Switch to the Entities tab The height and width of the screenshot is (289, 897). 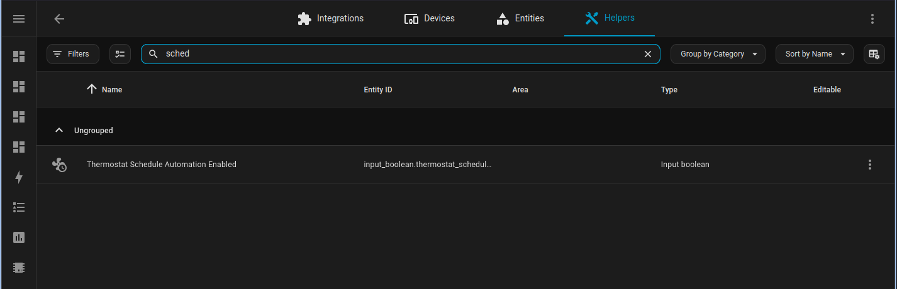coord(520,18)
